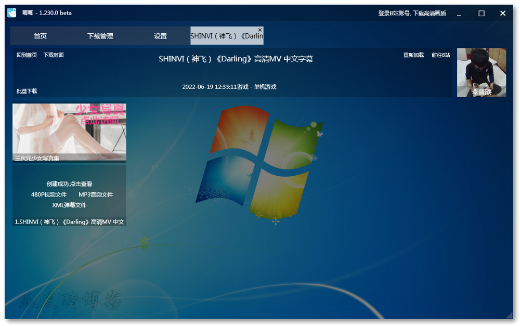Open the uploader avatar 李普欣

(482, 73)
